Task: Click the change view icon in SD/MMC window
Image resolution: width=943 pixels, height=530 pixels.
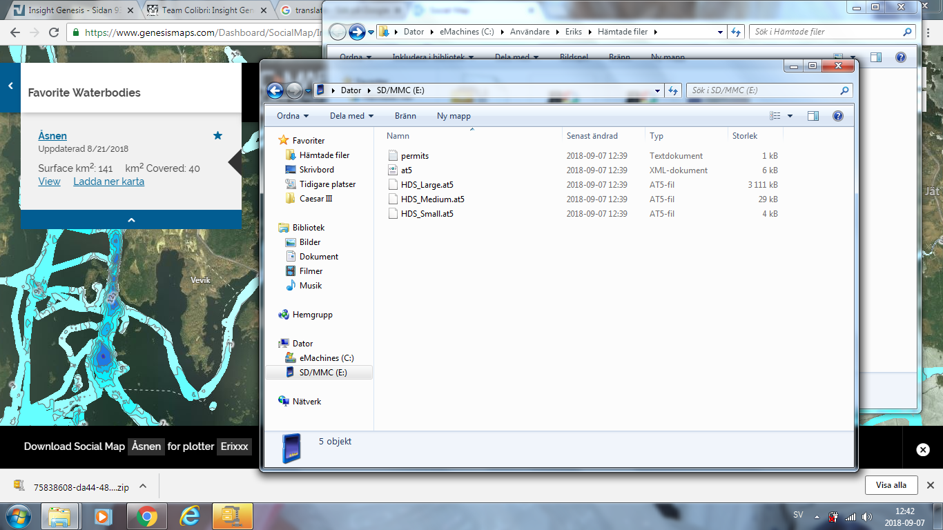Action: (775, 116)
